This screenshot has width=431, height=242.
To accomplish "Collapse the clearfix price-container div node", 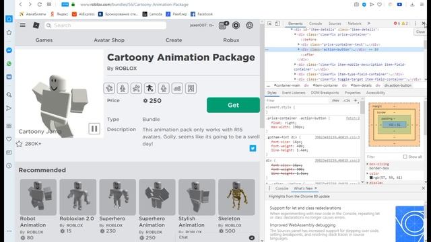I will pos(295,34).
